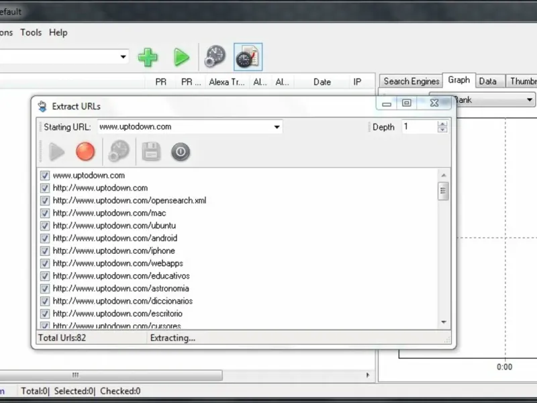The width and height of the screenshot is (537, 403).
Task: Click the scrollbar thumb in the URL list
Action: pyautogui.click(x=443, y=191)
